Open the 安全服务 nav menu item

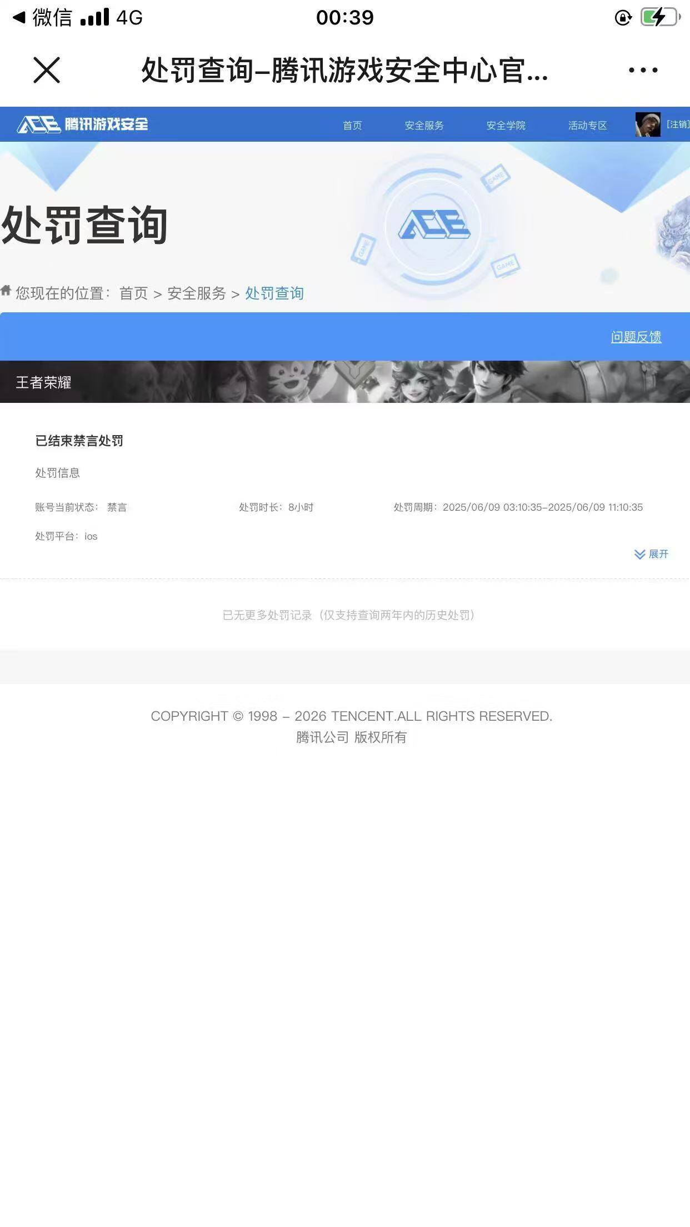click(424, 125)
